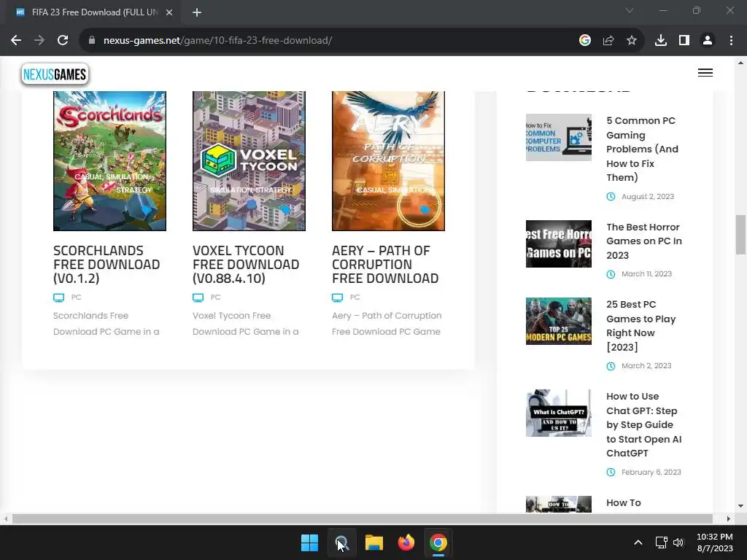Click the vertical scrollbar thumb
The width and height of the screenshot is (747, 560).
[740, 235]
